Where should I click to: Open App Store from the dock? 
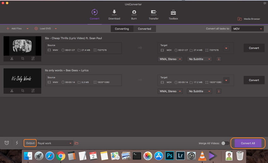tap(159, 156)
